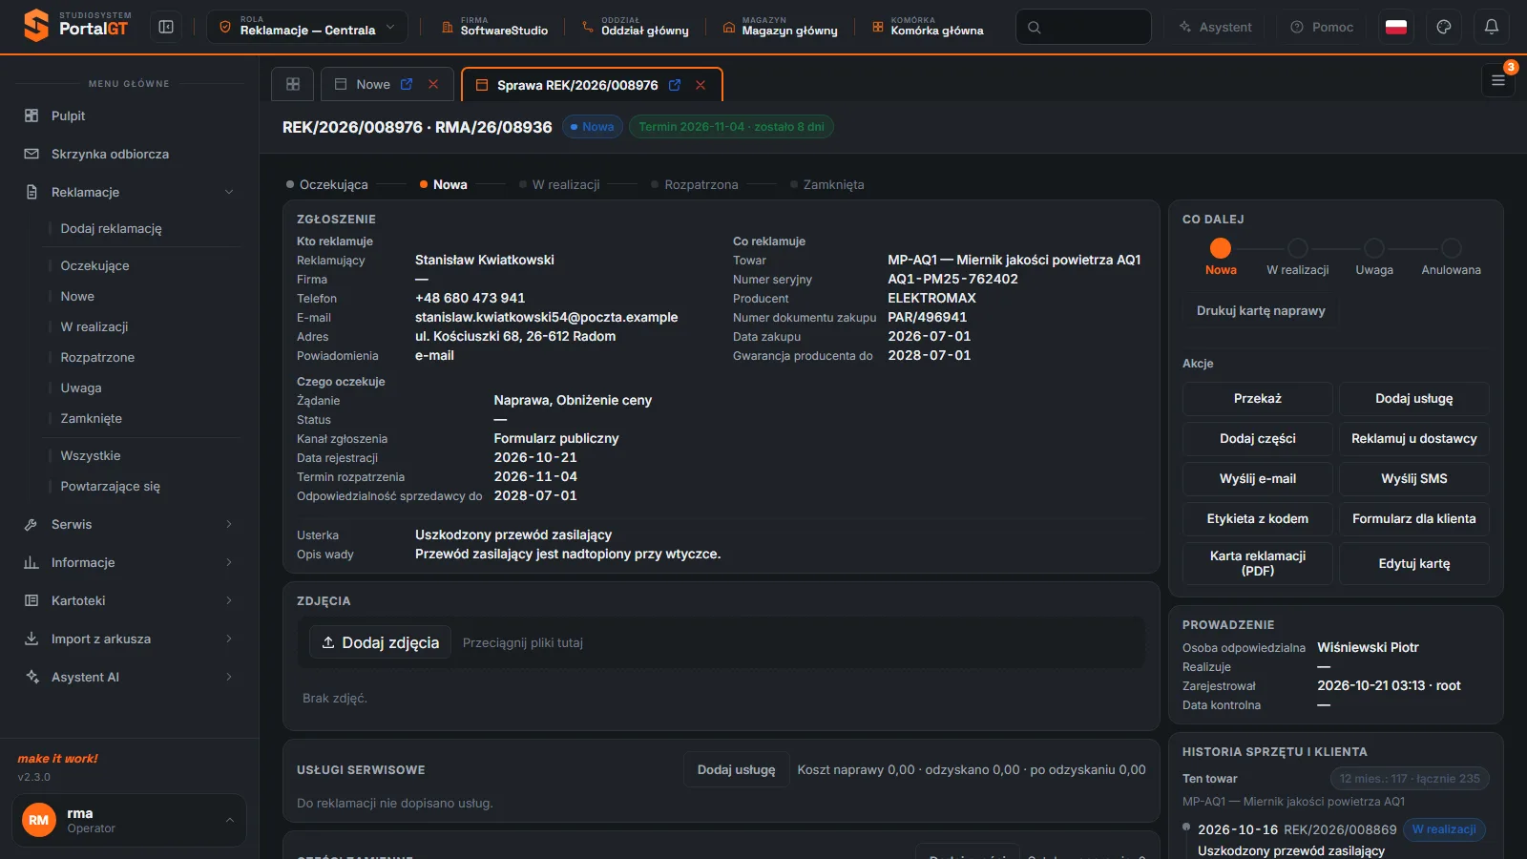This screenshot has height=859, width=1527.
Task: Pop out the Nowe tab in new window
Action: tap(407, 84)
